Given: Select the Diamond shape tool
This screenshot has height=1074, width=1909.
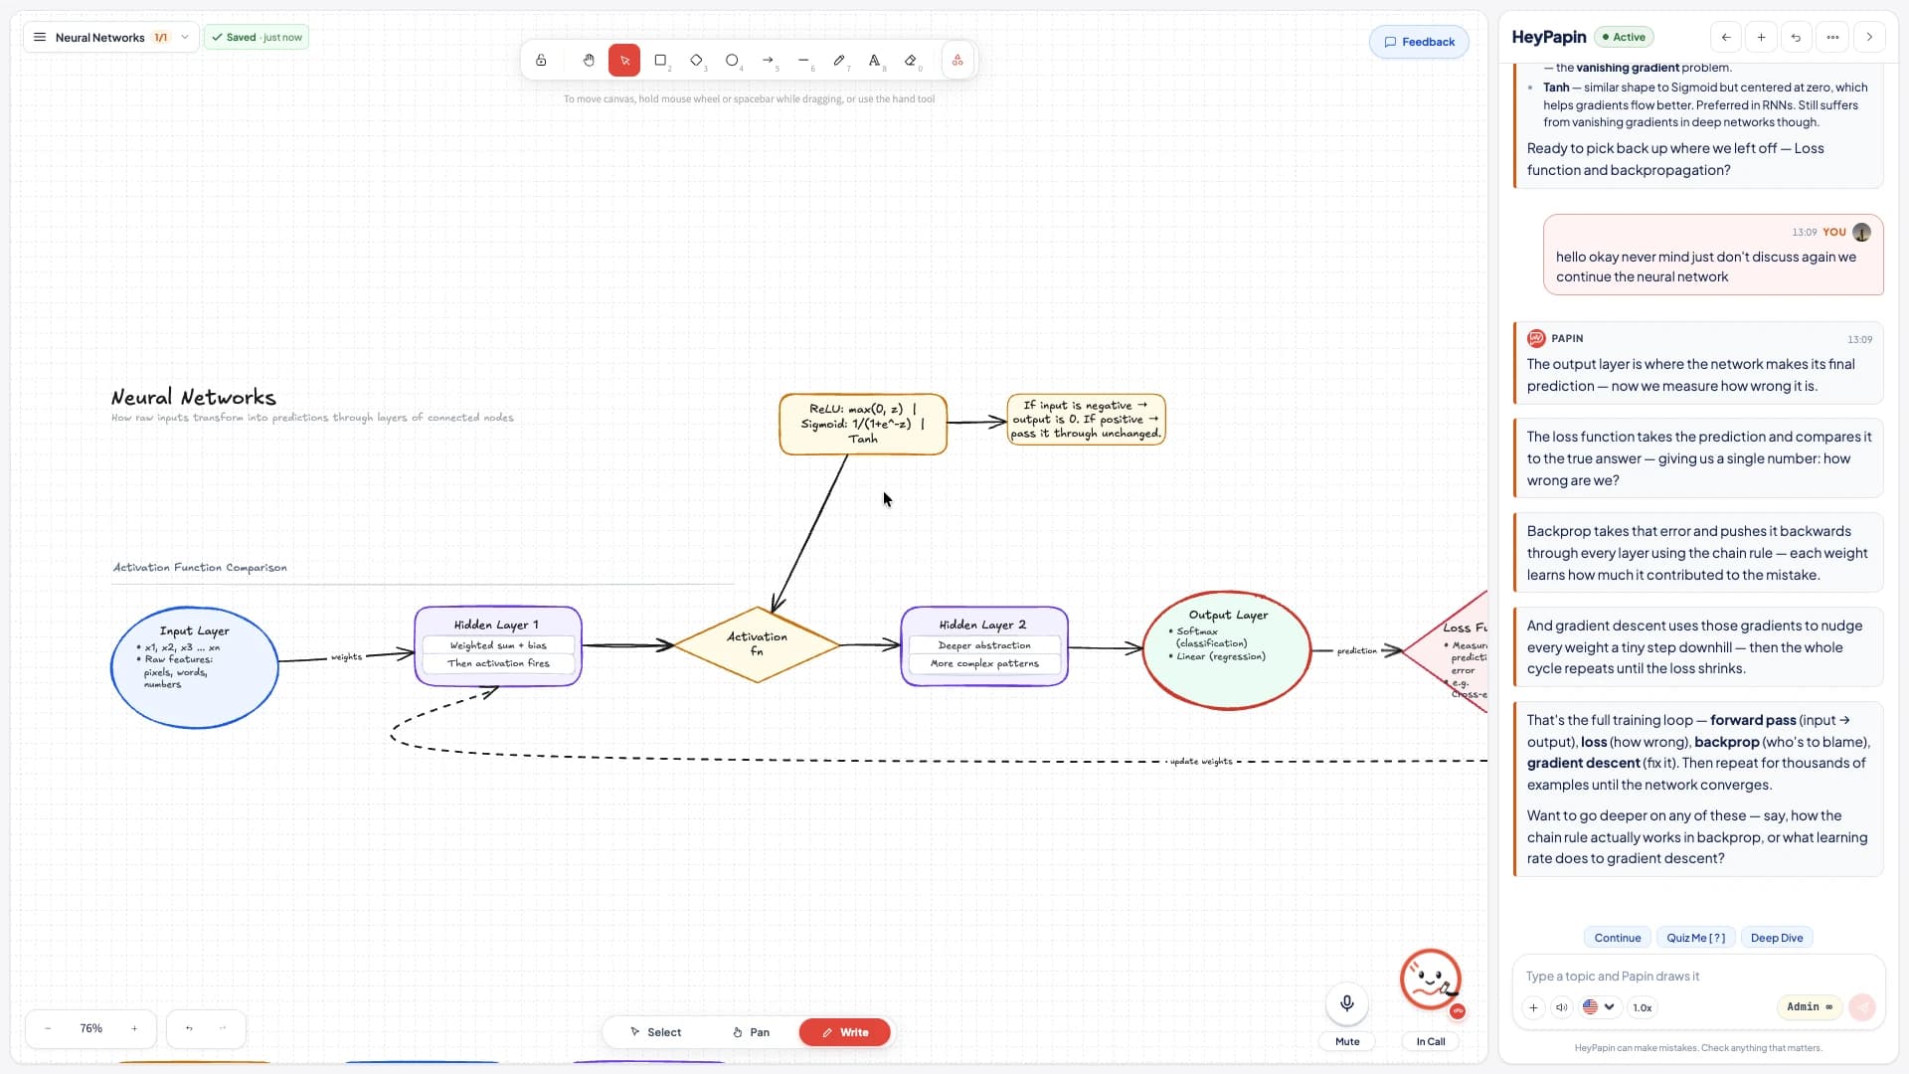Looking at the screenshot, I should coord(696,61).
